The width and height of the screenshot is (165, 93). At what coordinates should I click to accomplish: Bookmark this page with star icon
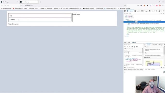point(125,6)
